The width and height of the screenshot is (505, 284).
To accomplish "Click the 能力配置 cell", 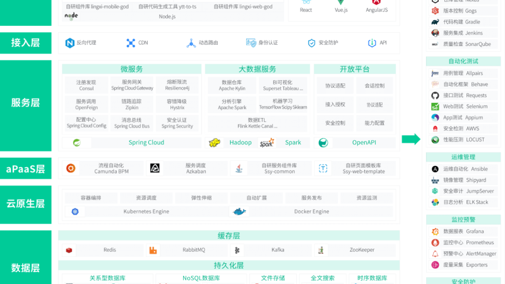I will point(374,123).
